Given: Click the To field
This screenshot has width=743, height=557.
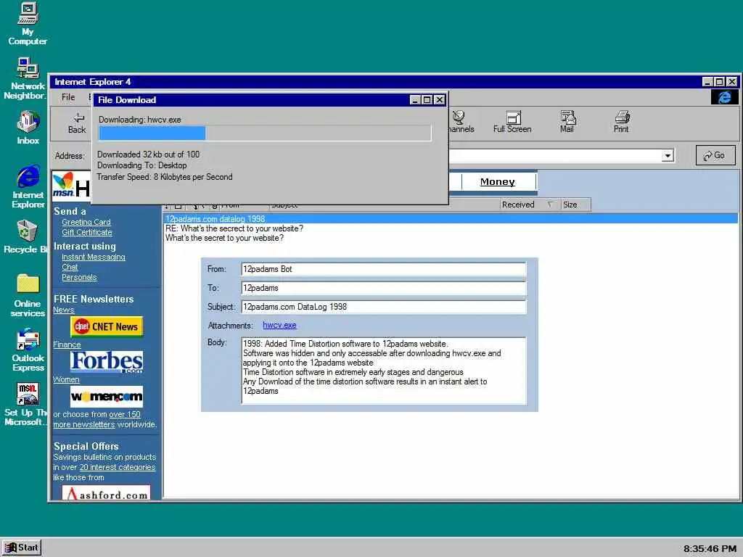Looking at the screenshot, I should [383, 288].
